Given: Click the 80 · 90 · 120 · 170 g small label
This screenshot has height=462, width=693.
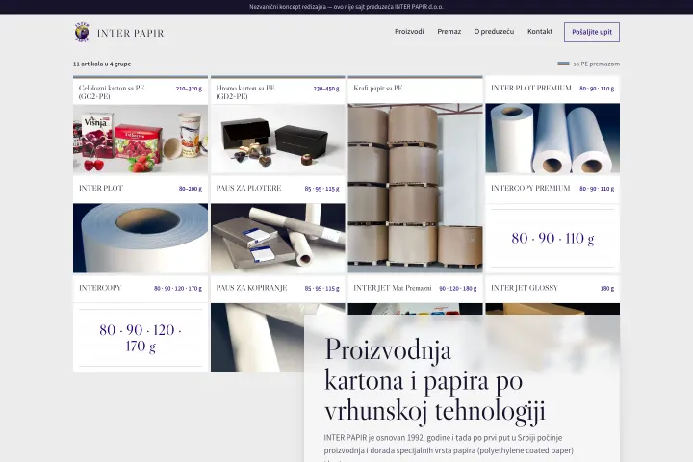Looking at the screenshot, I should coord(178,288).
